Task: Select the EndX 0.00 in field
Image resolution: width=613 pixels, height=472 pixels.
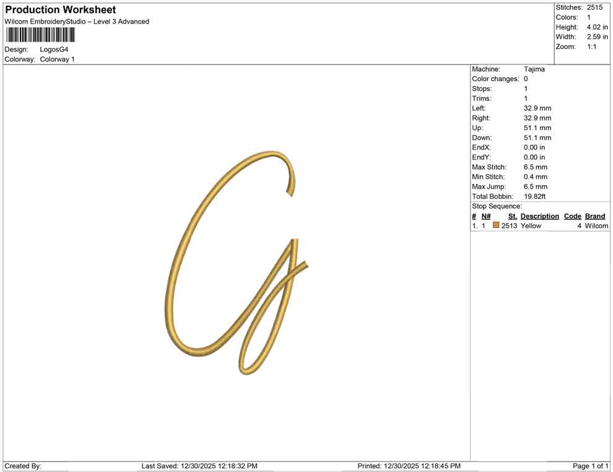Action: (x=534, y=147)
